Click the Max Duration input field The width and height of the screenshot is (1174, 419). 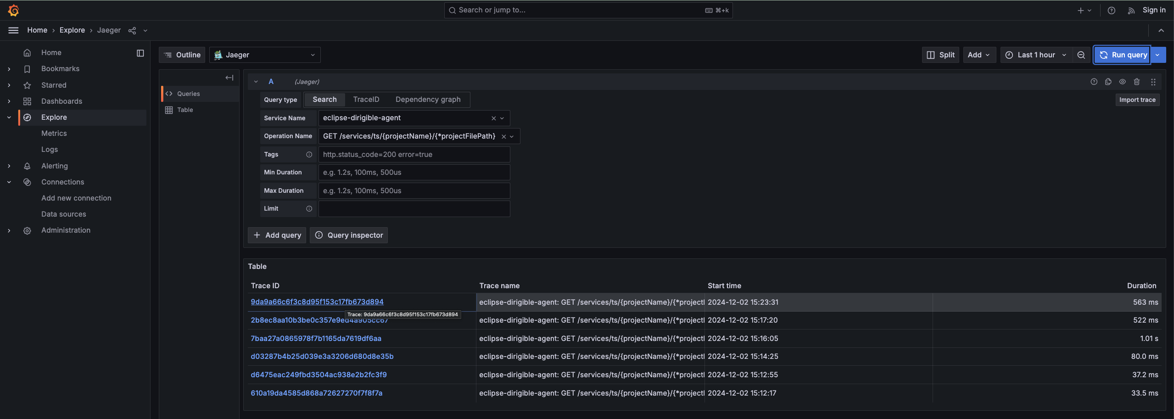coord(414,191)
